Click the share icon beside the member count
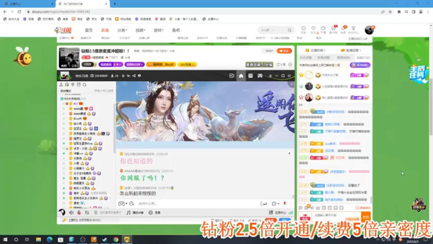433x244 pixels. pyautogui.click(x=134, y=76)
